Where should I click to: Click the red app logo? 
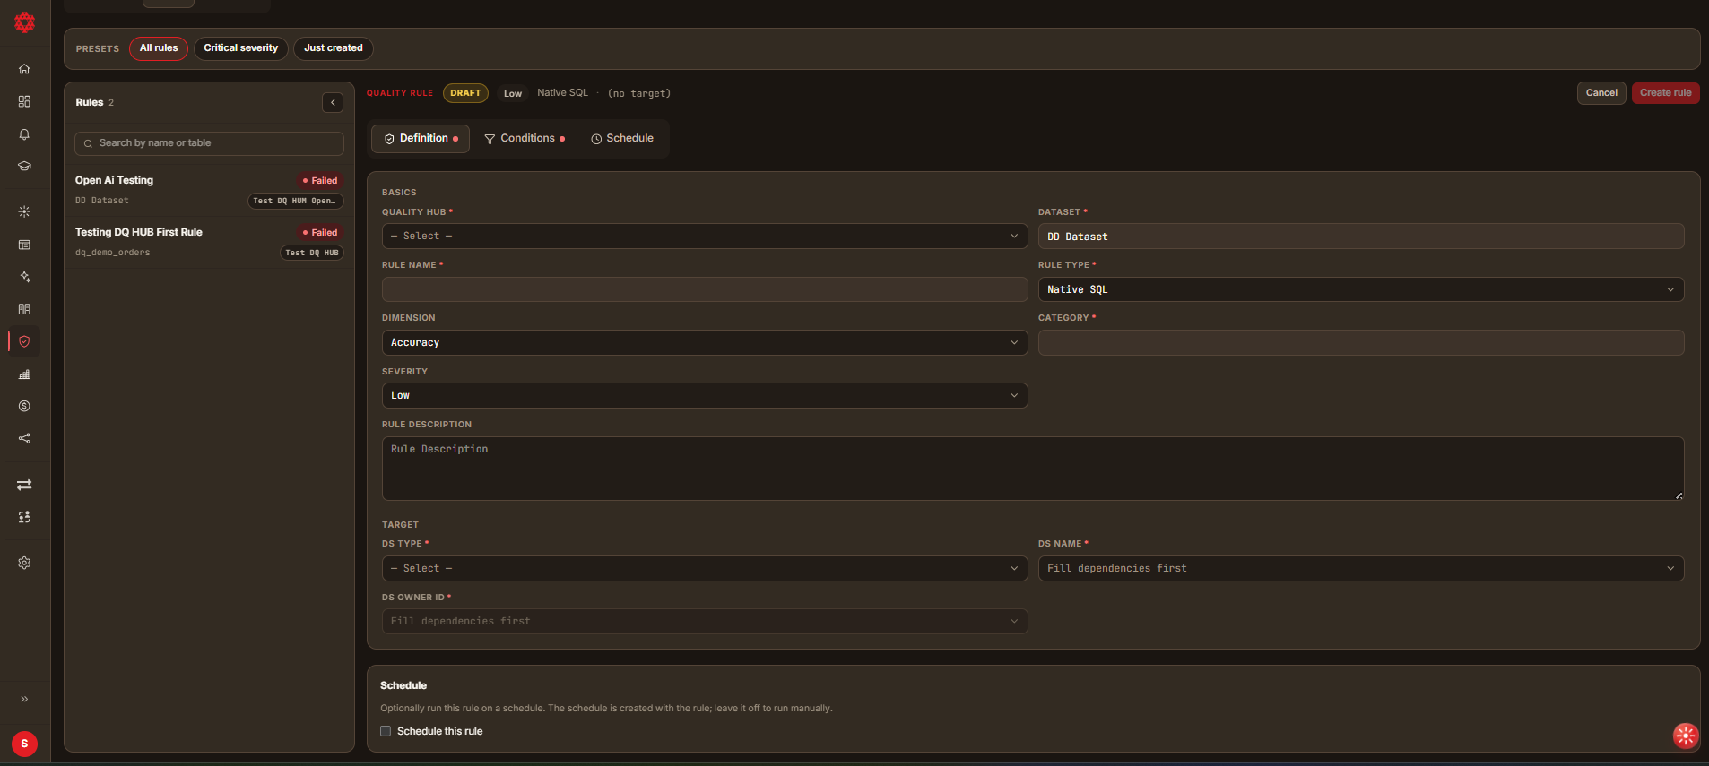(24, 22)
